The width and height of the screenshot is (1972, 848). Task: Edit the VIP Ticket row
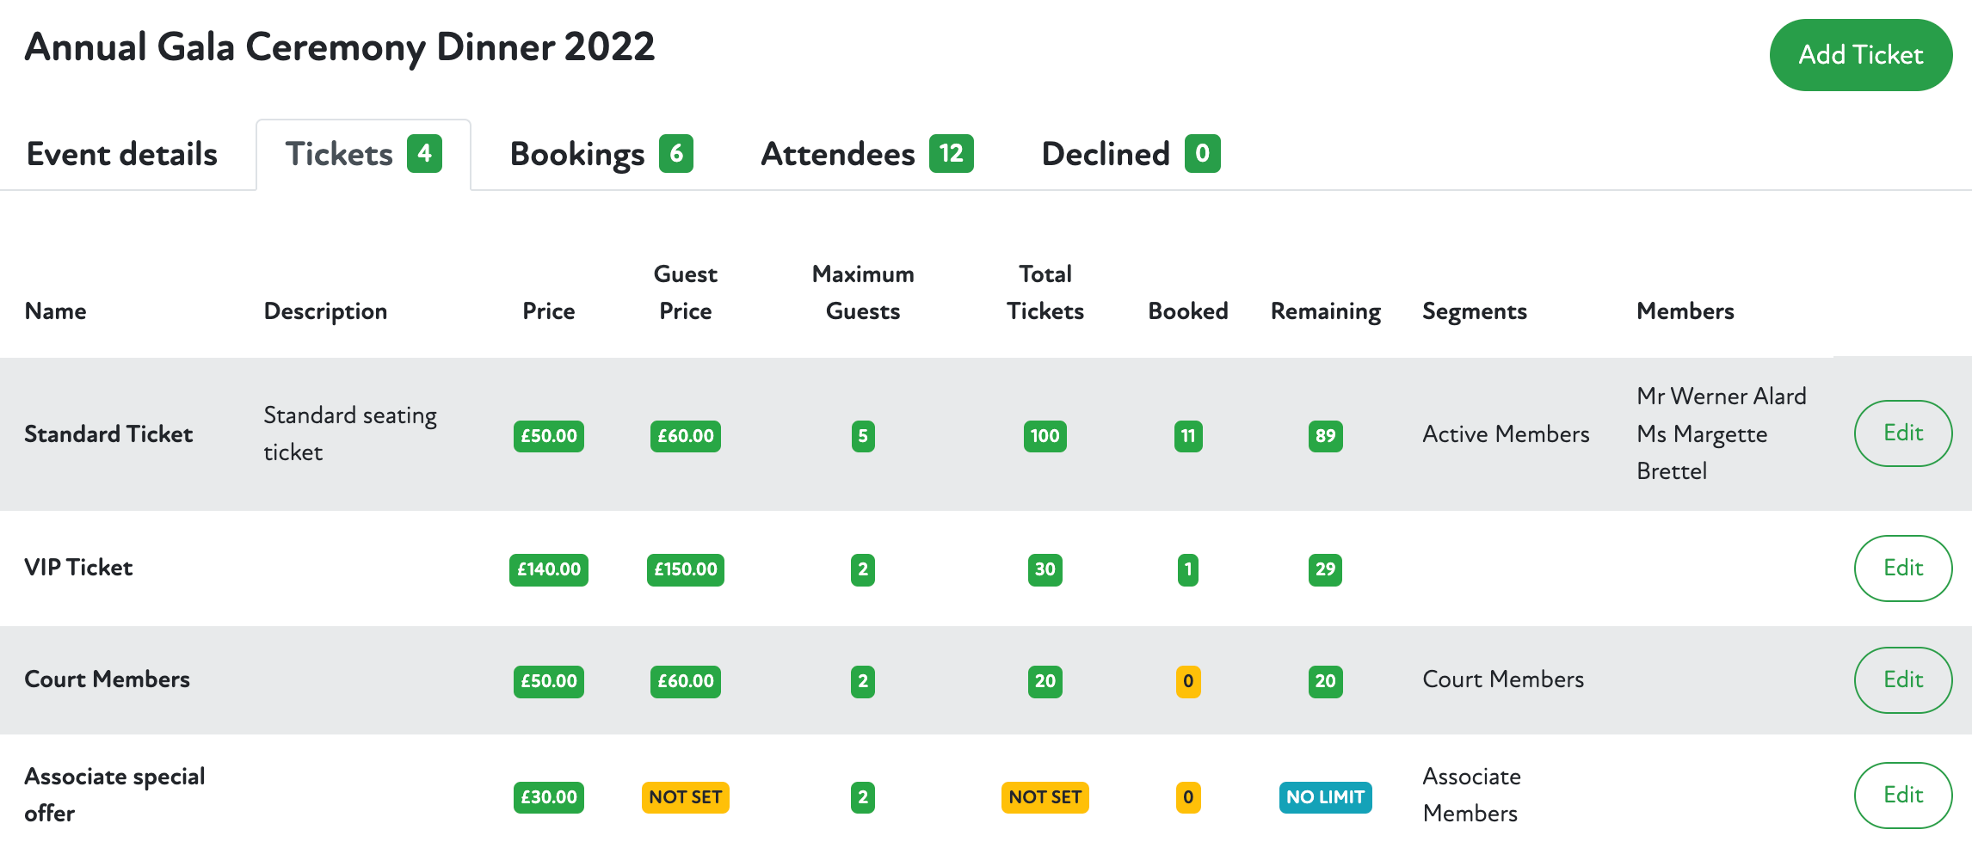click(x=1902, y=568)
